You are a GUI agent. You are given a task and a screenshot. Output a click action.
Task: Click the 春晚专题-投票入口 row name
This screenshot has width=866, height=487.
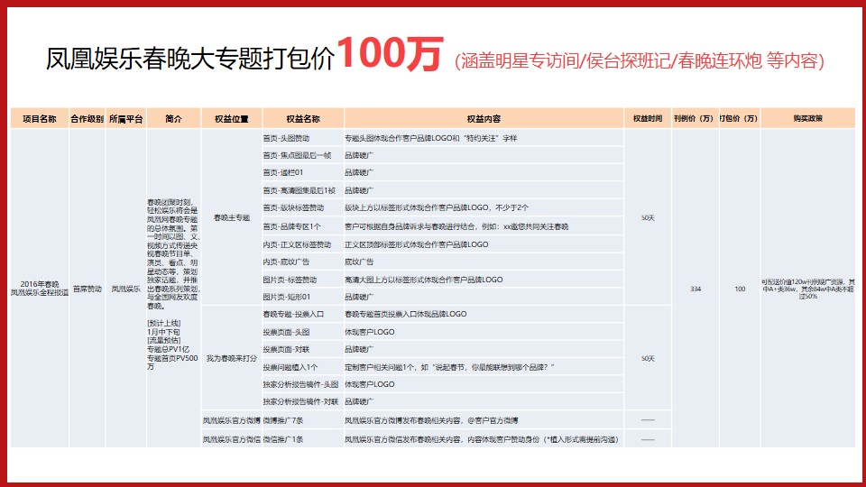point(293,314)
